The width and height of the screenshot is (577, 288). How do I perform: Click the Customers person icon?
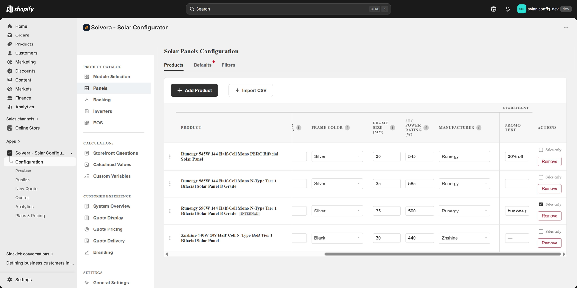(10, 53)
